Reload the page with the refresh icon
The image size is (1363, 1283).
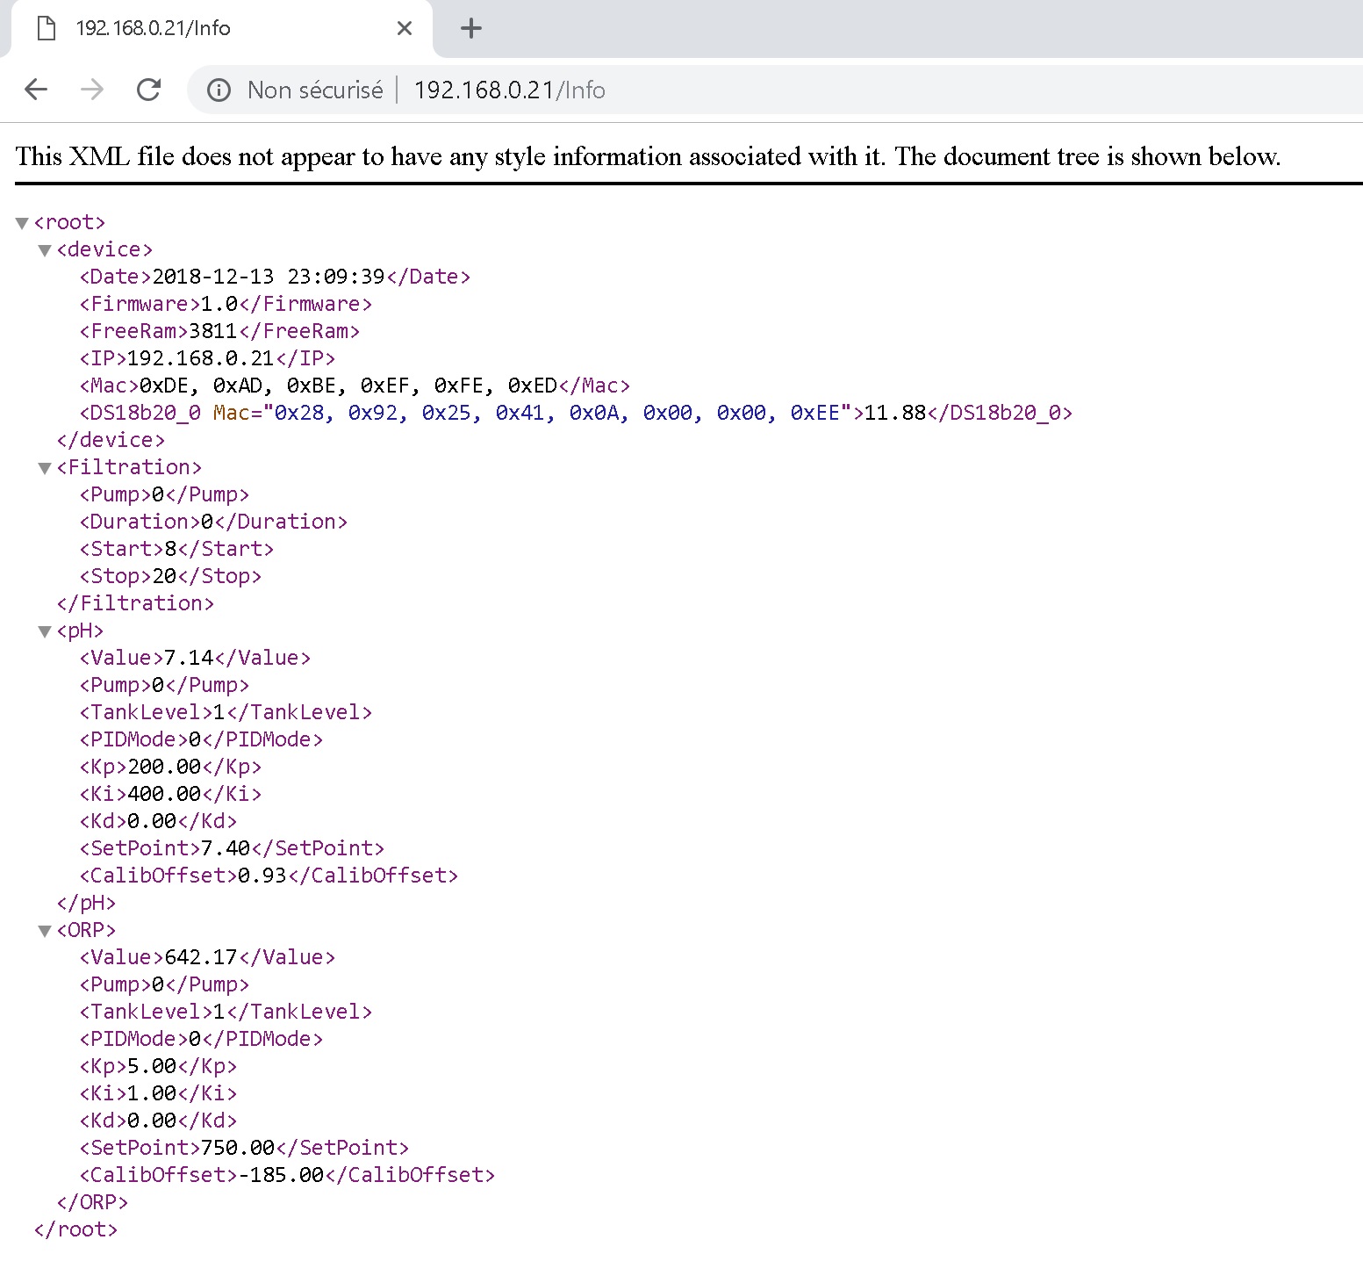point(148,90)
